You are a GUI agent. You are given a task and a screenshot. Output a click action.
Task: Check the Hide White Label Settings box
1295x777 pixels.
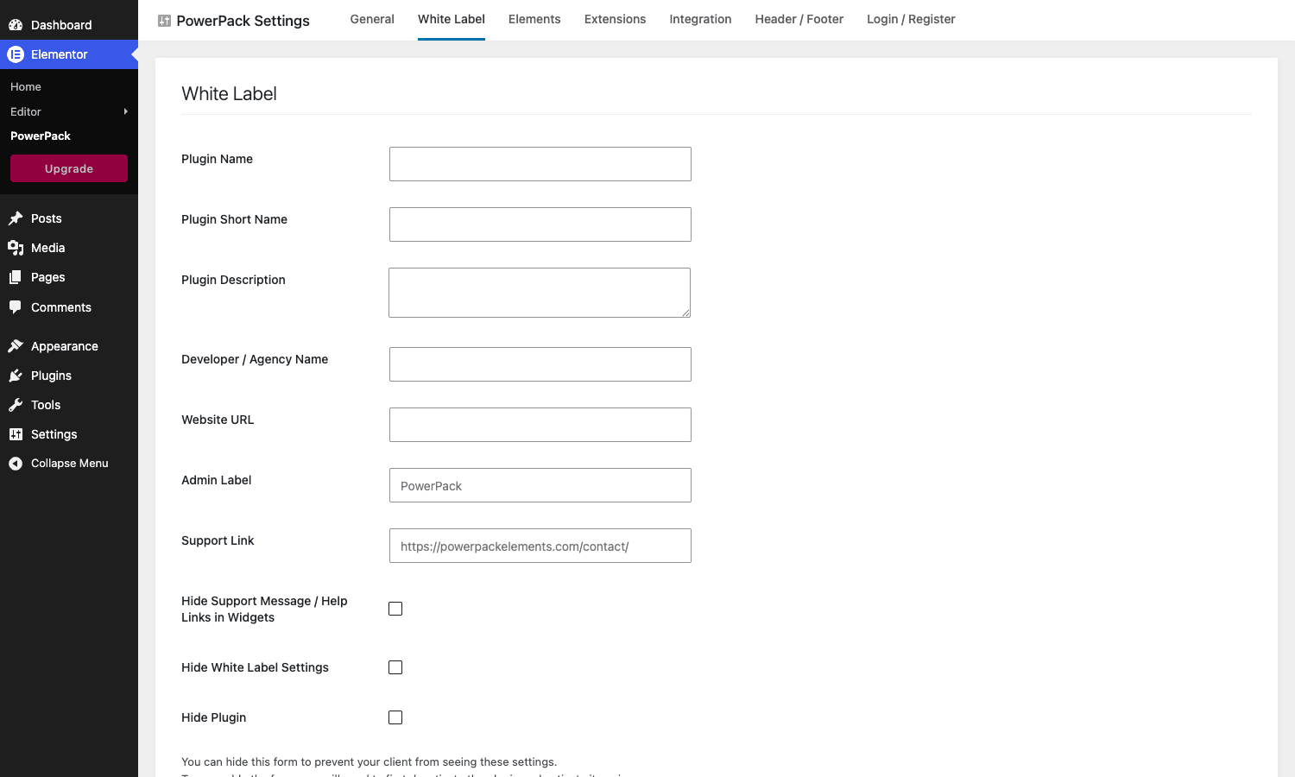395,667
